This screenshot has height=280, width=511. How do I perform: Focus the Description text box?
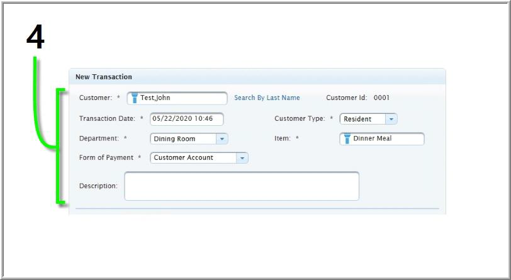pos(241,186)
